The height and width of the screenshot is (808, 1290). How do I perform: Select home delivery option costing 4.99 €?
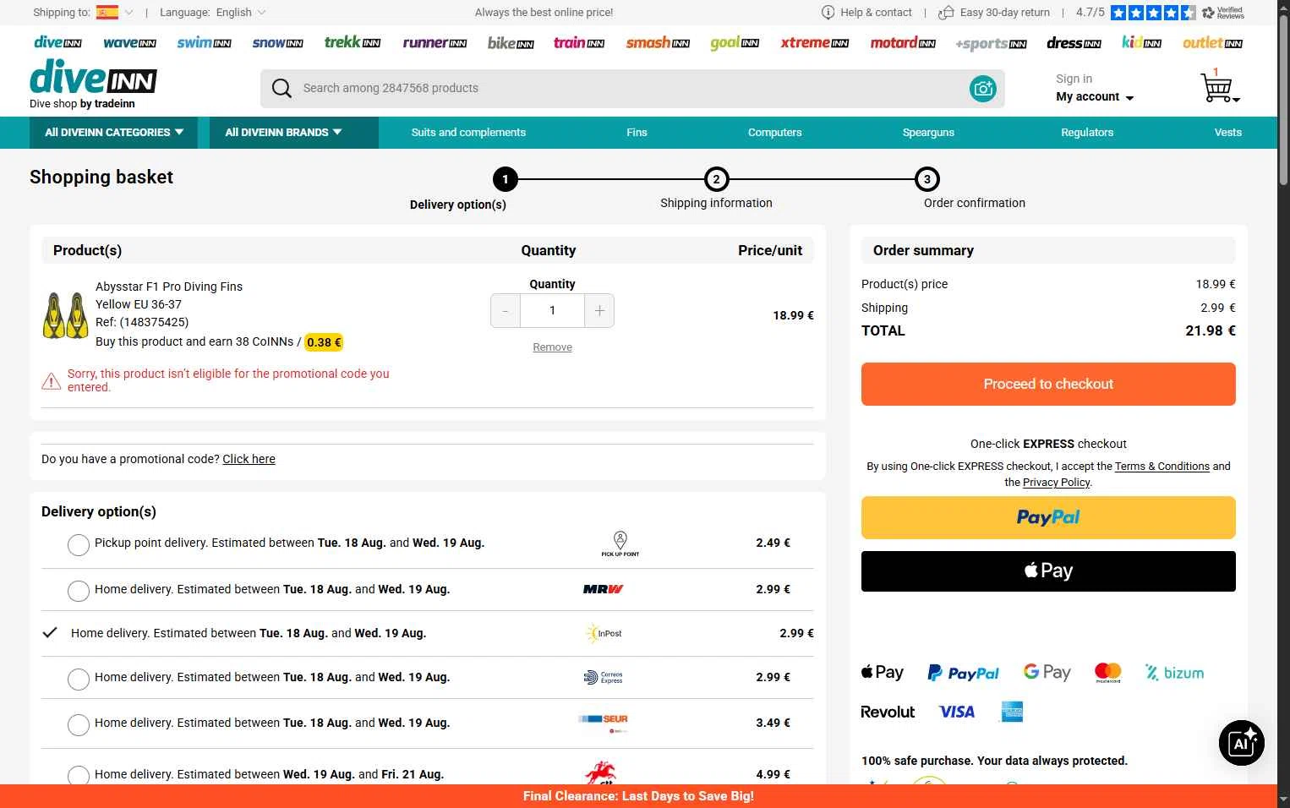(79, 775)
